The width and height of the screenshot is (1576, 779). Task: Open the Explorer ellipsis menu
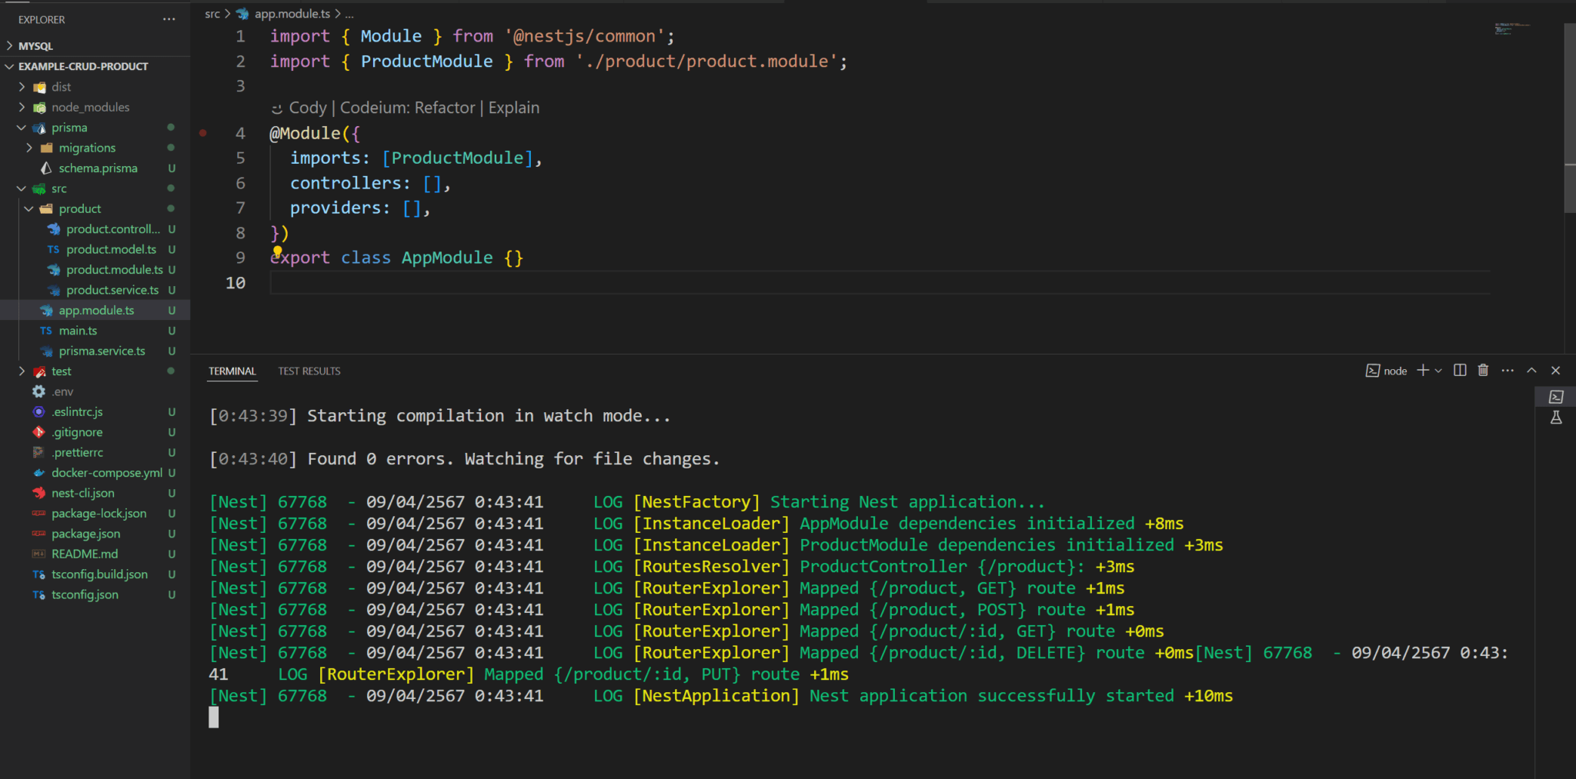[x=169, y=18]
